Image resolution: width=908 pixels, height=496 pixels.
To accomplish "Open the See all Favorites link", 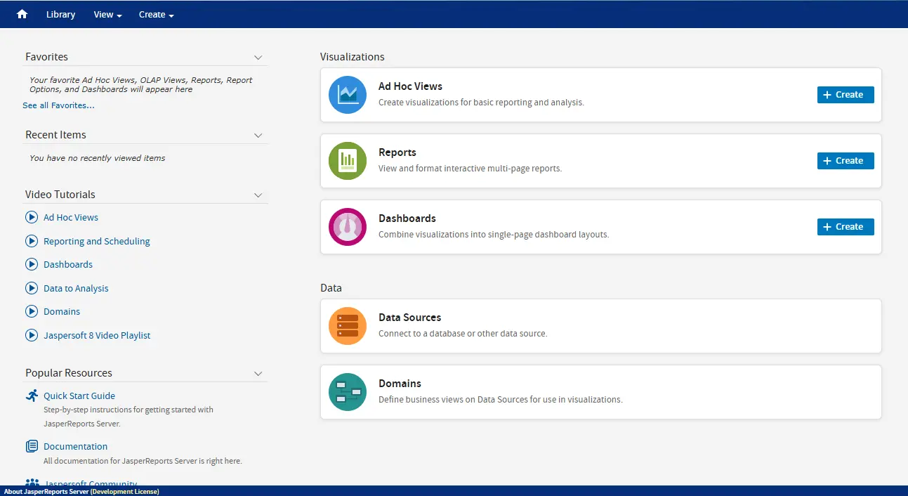I will point(58,105).
